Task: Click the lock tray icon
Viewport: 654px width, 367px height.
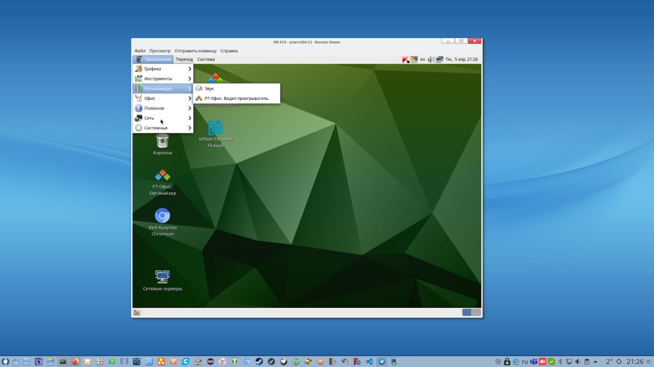Action: (x=507, y=361)
